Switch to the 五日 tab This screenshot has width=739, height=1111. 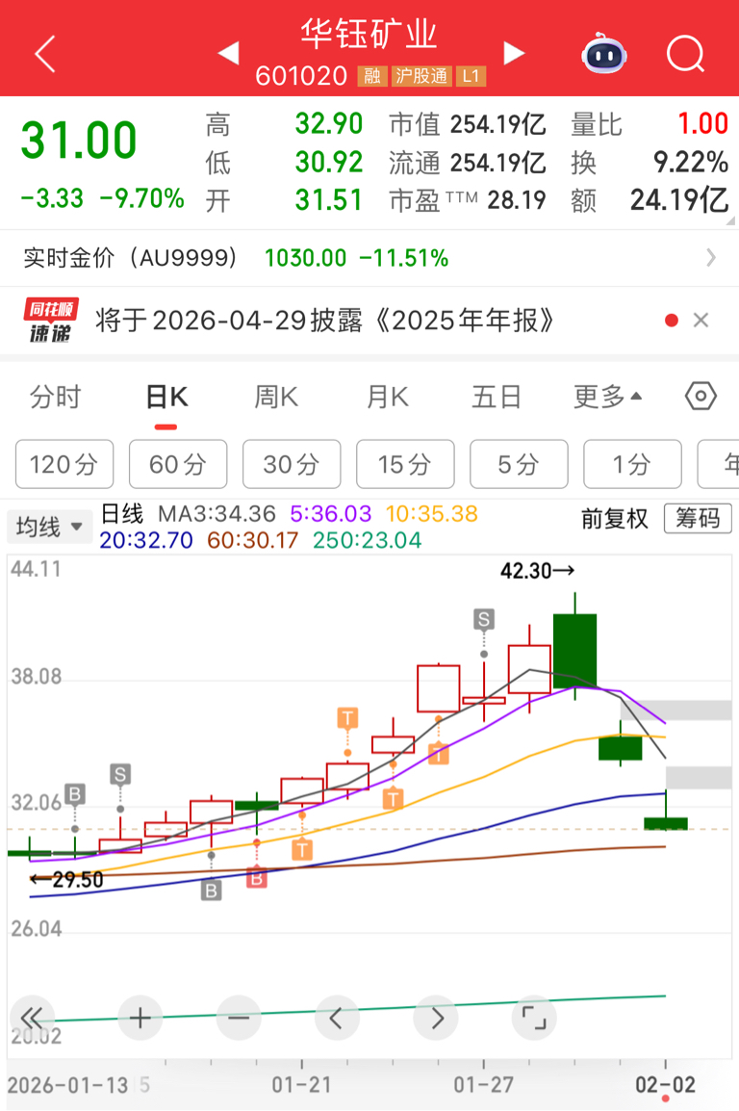497,397
